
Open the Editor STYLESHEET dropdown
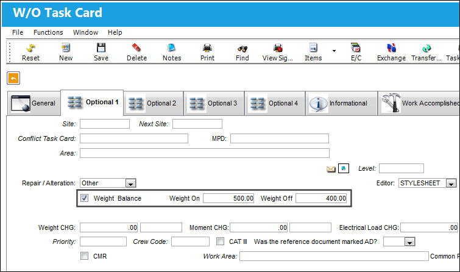(451, 184)
